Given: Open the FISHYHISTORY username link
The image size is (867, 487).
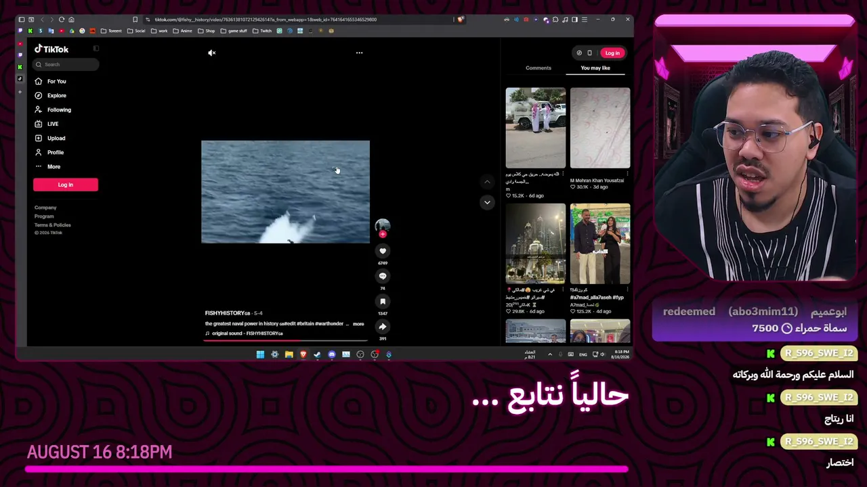Looking at the screenshot, I should 228,313.
